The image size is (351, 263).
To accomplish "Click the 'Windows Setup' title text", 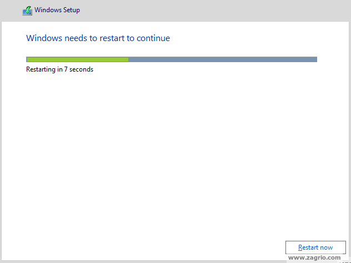I will click(x=57, y=10).
